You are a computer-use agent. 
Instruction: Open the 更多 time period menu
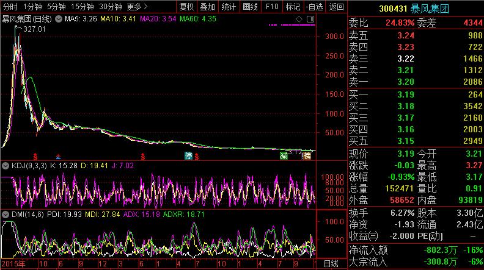tap(137, 7)
